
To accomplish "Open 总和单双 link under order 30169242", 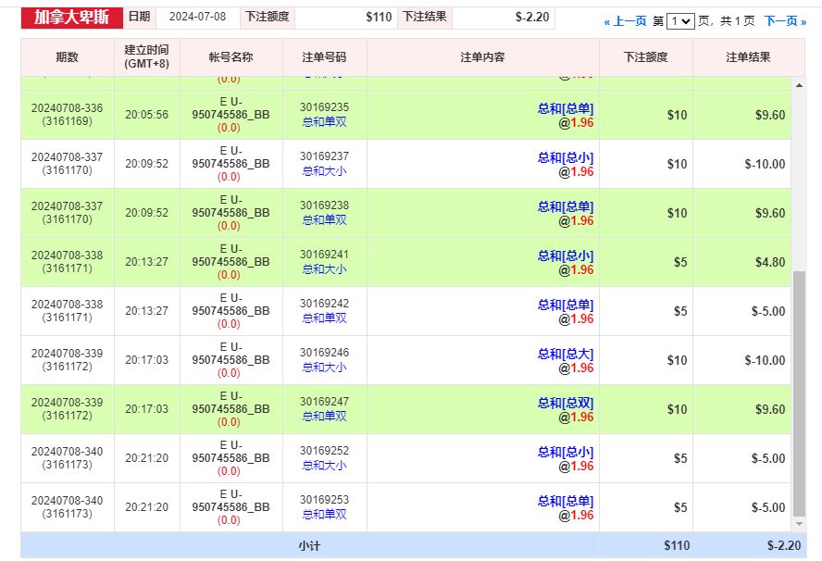I will coord(324,318).
